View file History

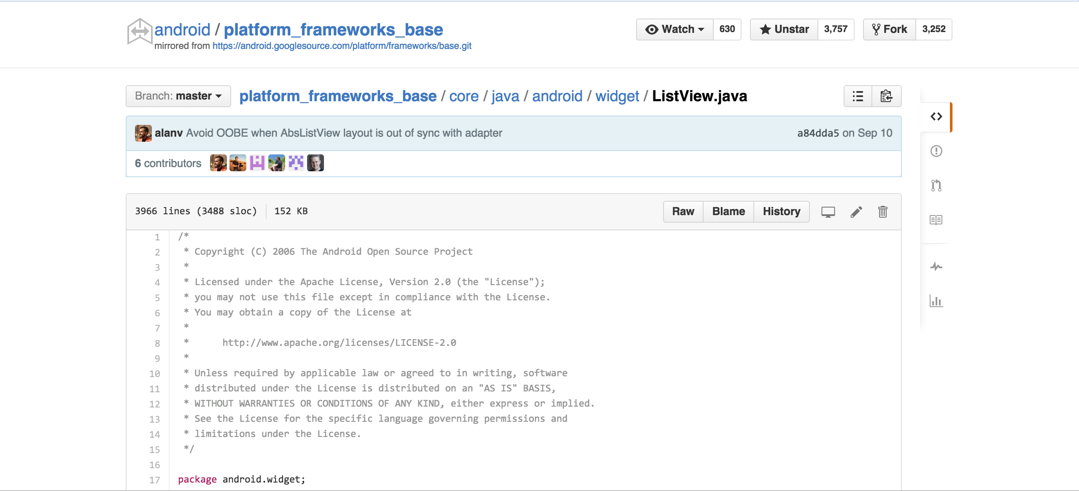coord(781,211)
